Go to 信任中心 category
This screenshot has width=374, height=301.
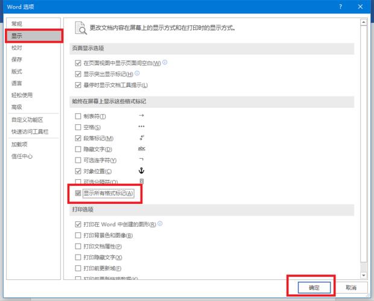22,156
